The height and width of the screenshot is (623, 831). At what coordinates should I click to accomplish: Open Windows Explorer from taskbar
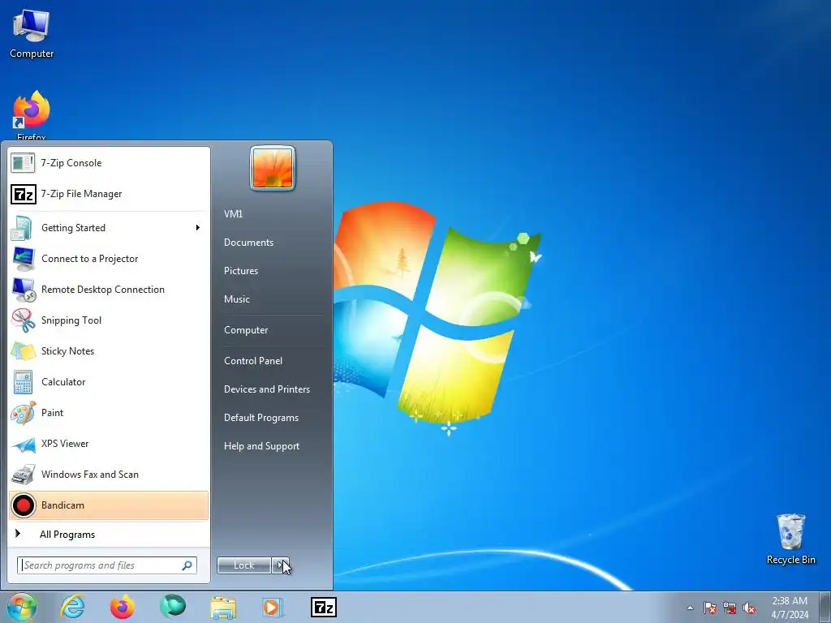(223, 608)
